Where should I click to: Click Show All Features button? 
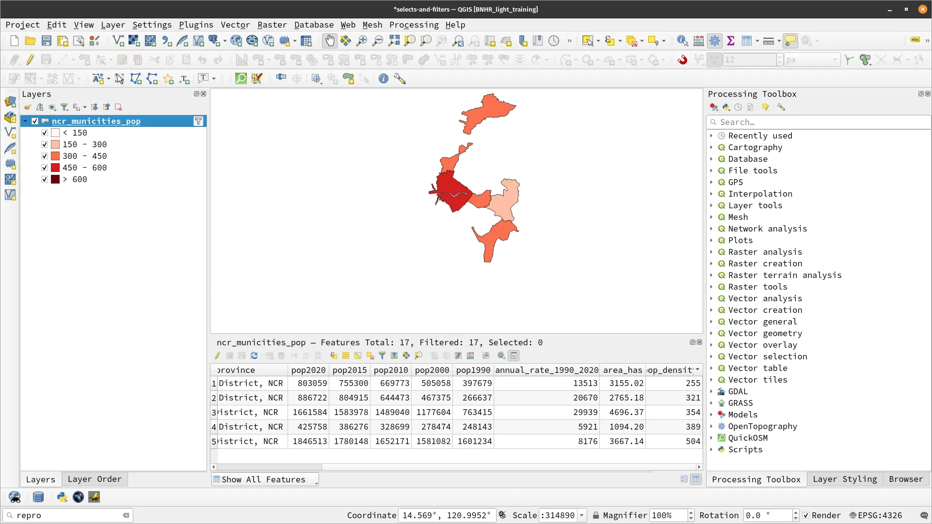264,479
